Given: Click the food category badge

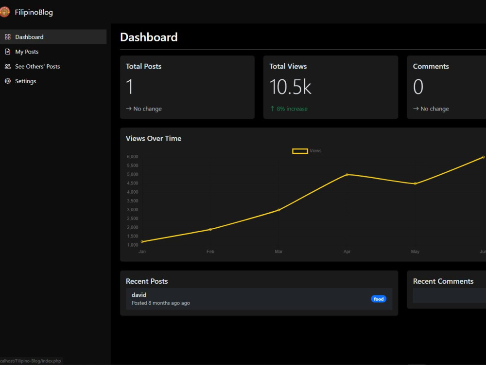Looking at the screenshot, I should 379,299.
